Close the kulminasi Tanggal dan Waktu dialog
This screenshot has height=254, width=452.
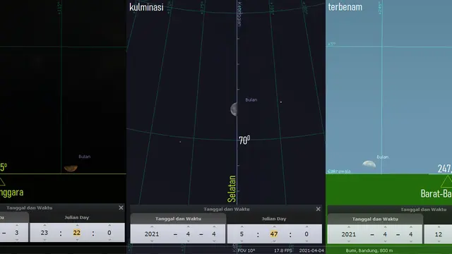[x=318, y=209]
